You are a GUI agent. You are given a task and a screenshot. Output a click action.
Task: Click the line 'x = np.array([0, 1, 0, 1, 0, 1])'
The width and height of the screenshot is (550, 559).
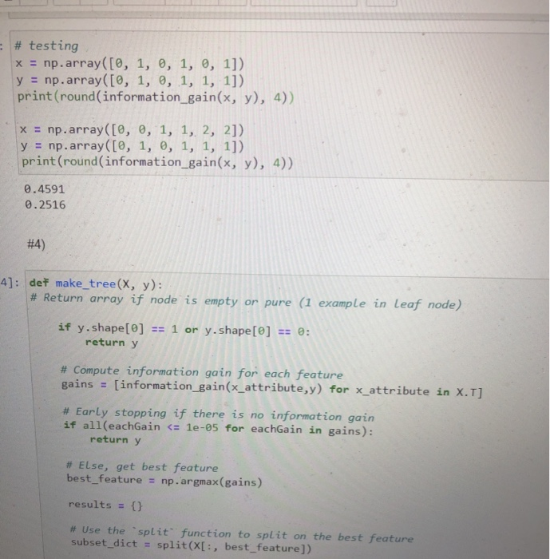[130, 64]
